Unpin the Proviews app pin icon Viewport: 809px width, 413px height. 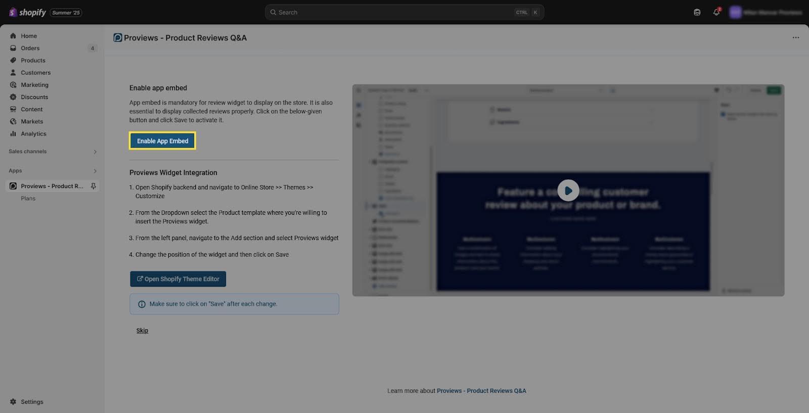(x=94, y=186)
